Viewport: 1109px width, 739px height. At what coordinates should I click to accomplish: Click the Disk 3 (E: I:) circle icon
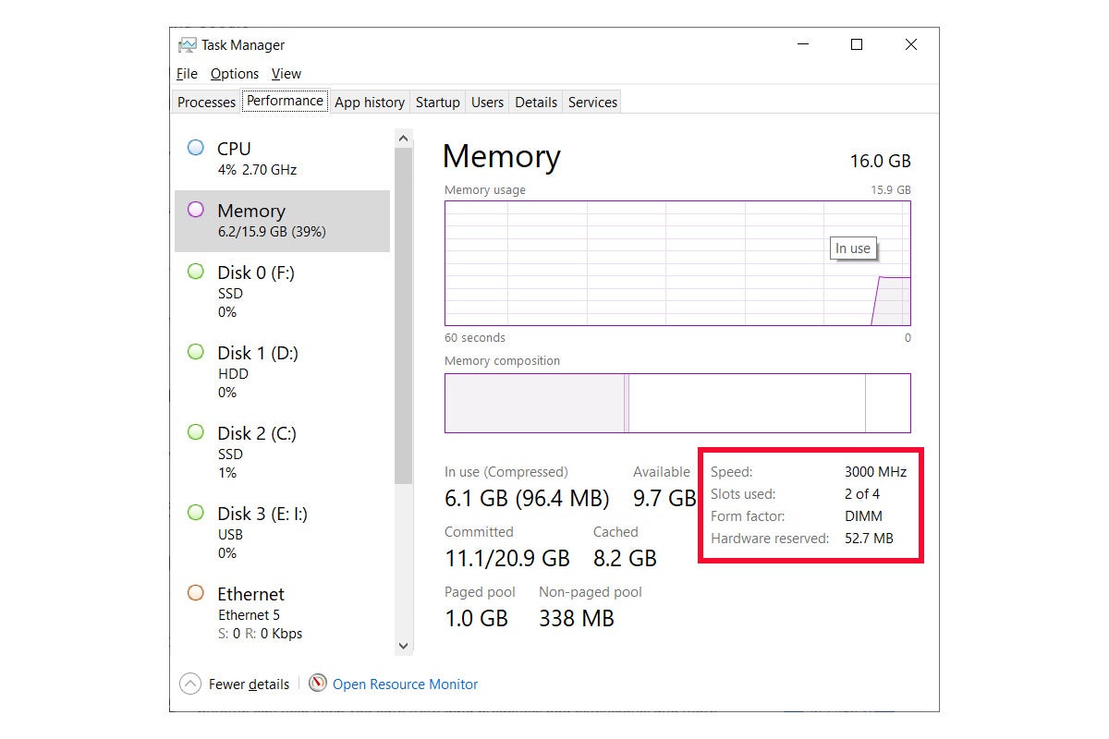tap(196, 513)
